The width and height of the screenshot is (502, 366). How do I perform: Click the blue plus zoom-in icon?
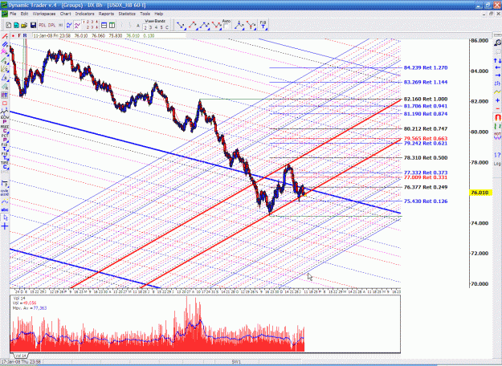coord(497,100)
